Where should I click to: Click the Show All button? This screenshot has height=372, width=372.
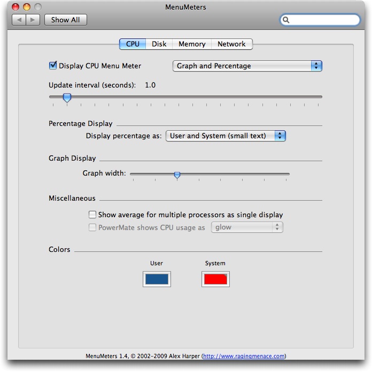[x=66, y=20]
